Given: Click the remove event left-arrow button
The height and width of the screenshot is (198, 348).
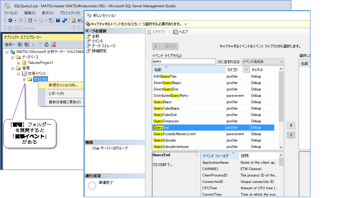Looking at the screenshot, I should (291, 135).
